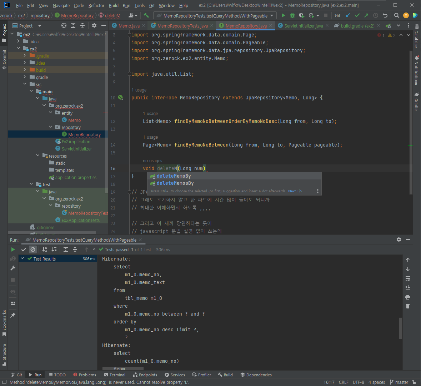Click the Git Update Project blue arrow
Viewport: 421px width, 386px height.
coord(348,16)
